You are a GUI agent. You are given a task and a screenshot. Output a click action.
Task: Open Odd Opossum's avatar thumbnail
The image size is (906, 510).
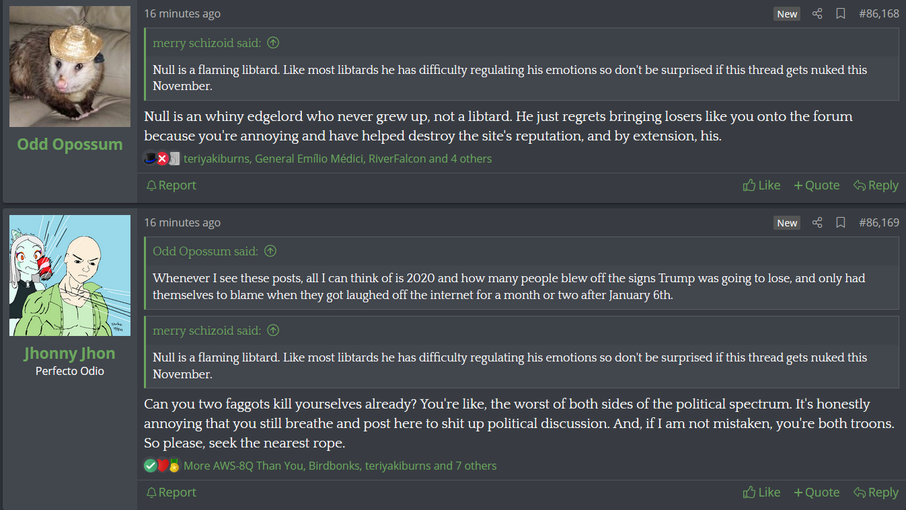pos(70,67)
